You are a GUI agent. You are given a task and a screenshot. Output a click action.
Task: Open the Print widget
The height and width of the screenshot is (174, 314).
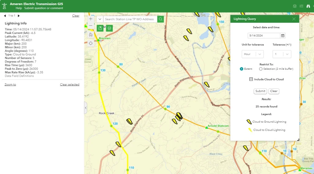coord(109,28)
